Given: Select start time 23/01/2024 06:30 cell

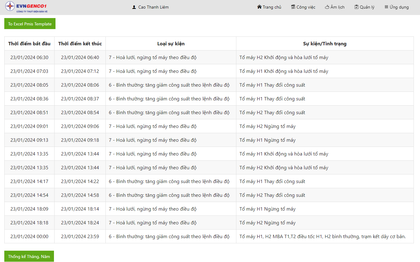Looking at the screenshot, I should [29, 57].
